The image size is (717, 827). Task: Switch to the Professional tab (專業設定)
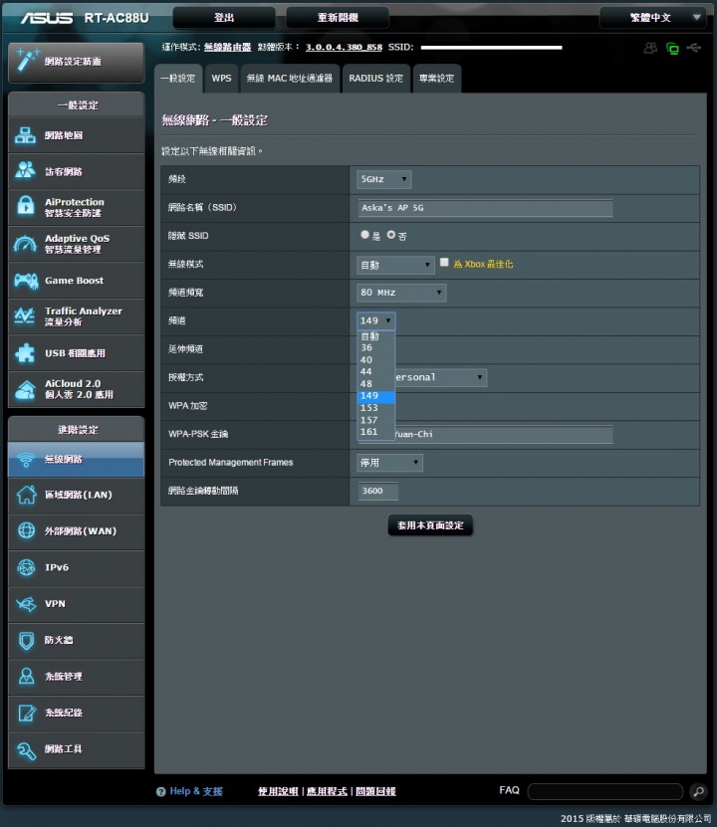pyautogui.click(x=436, y=78)
